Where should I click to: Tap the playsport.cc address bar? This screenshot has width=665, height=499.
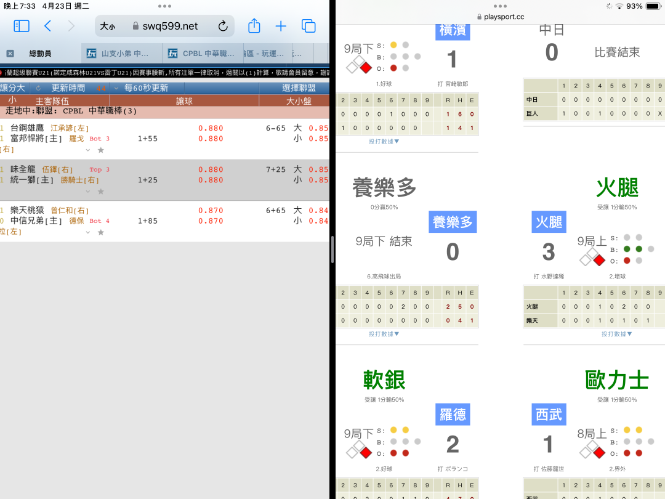(x=501, y=17)
